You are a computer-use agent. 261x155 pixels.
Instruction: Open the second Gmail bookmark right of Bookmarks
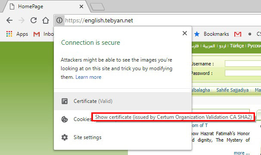[x=238, y=34]
